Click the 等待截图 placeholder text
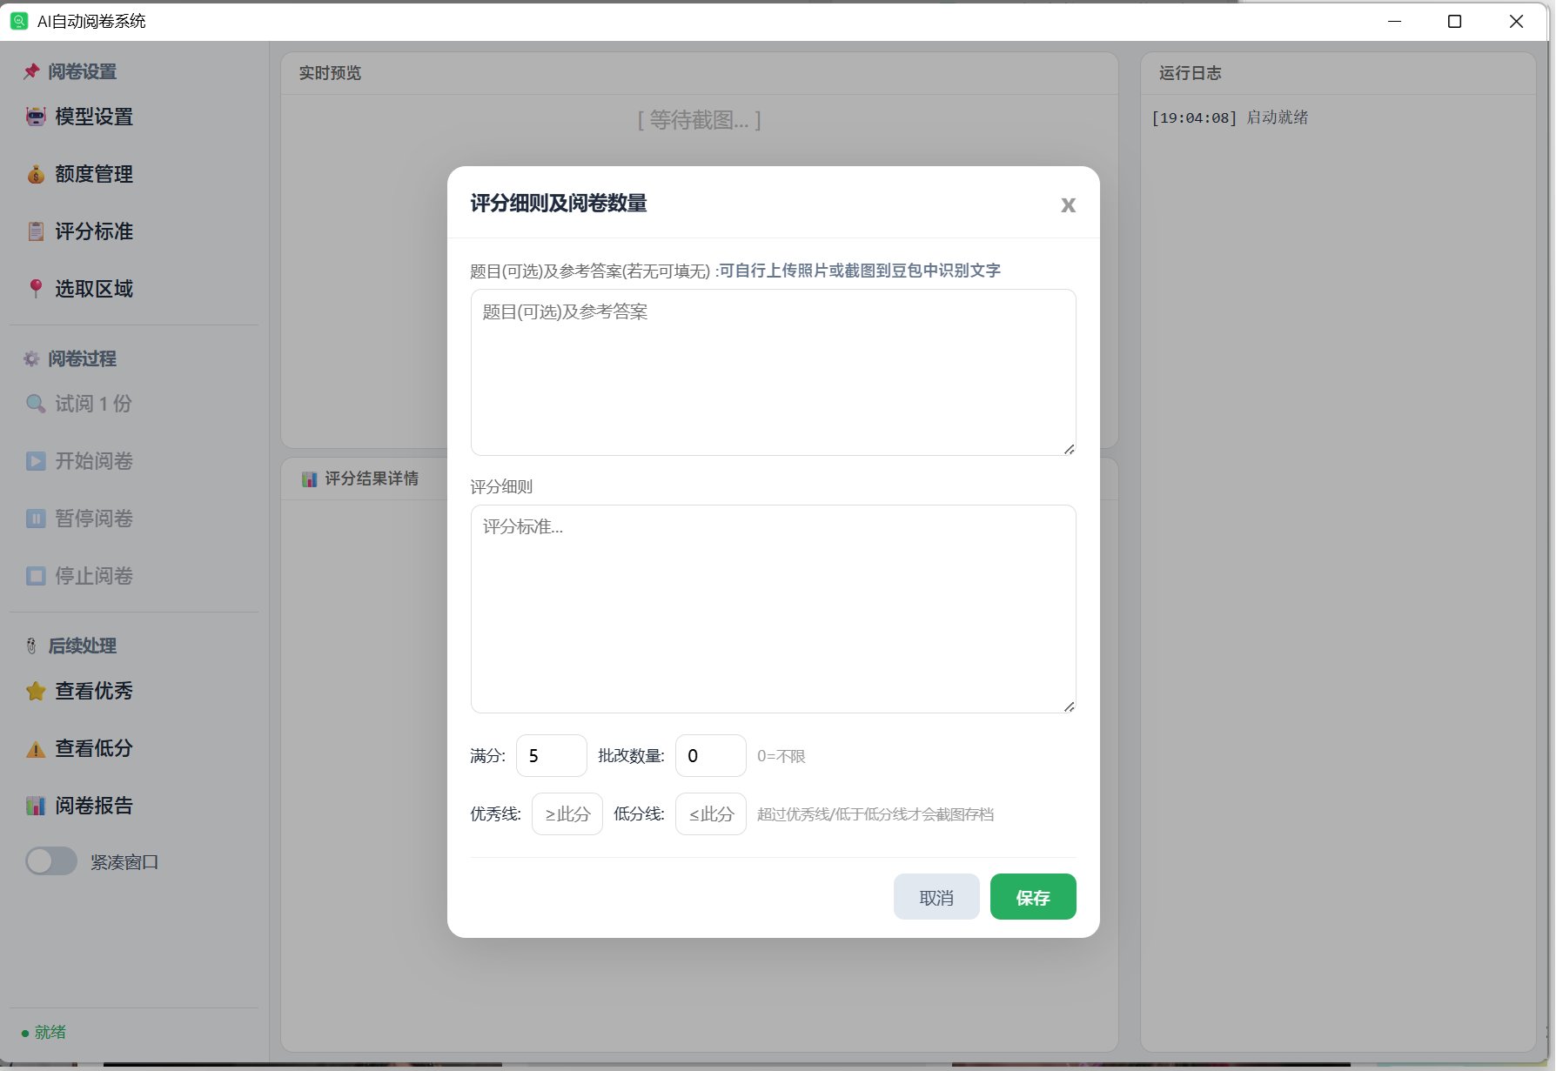Image resolution: width=1556 pixels, height=1071 pixels. (700, 120)
